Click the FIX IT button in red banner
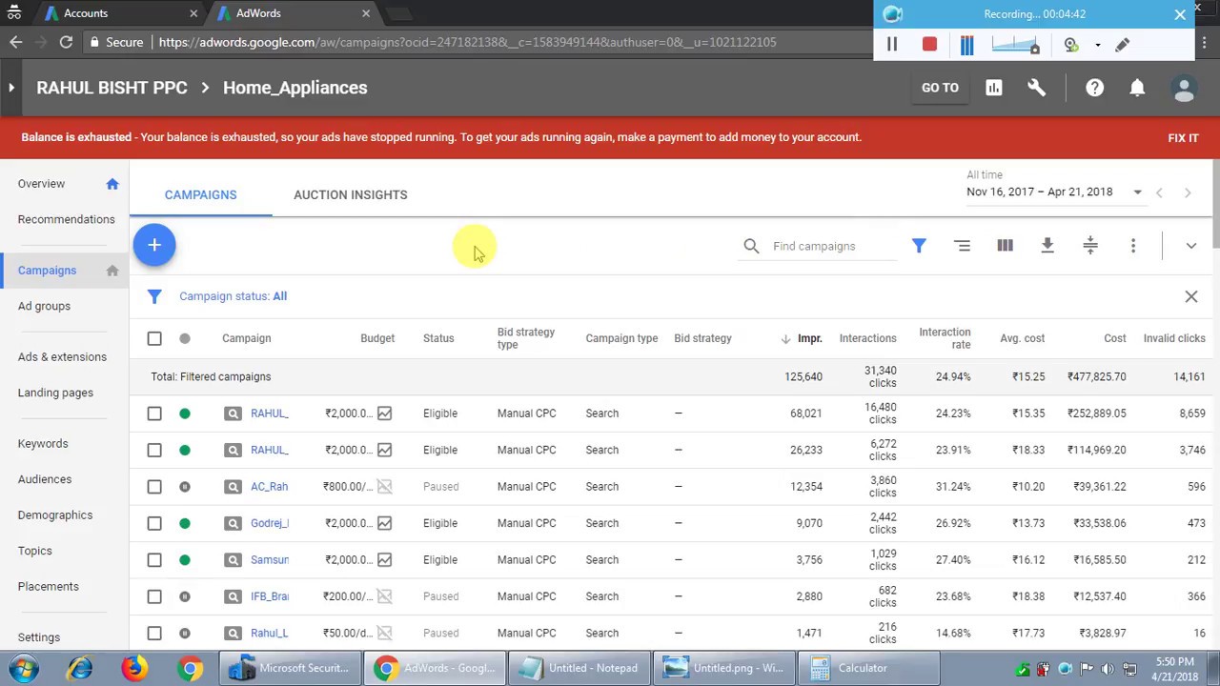Image resolution: width=1220 pixels, height=686 pixels. (x=1183, y=138)
